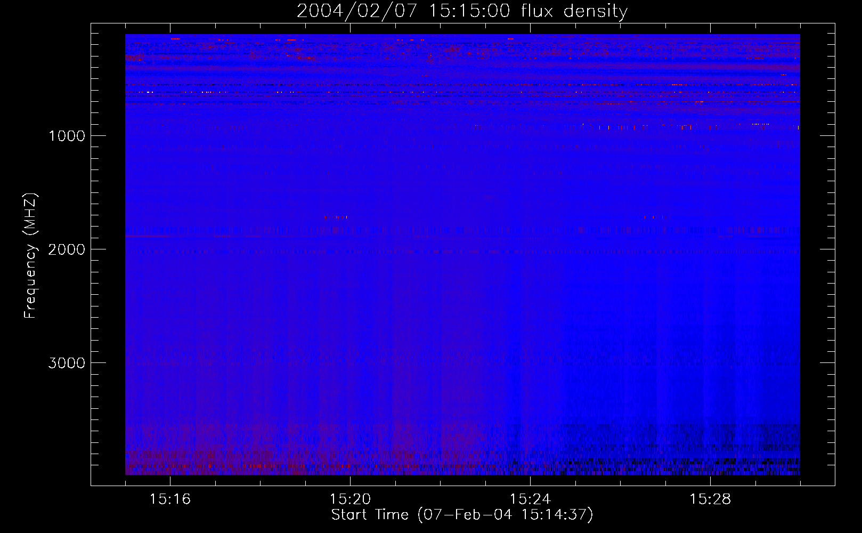Click the 15:24 time tick label

(x=530, y=499)
